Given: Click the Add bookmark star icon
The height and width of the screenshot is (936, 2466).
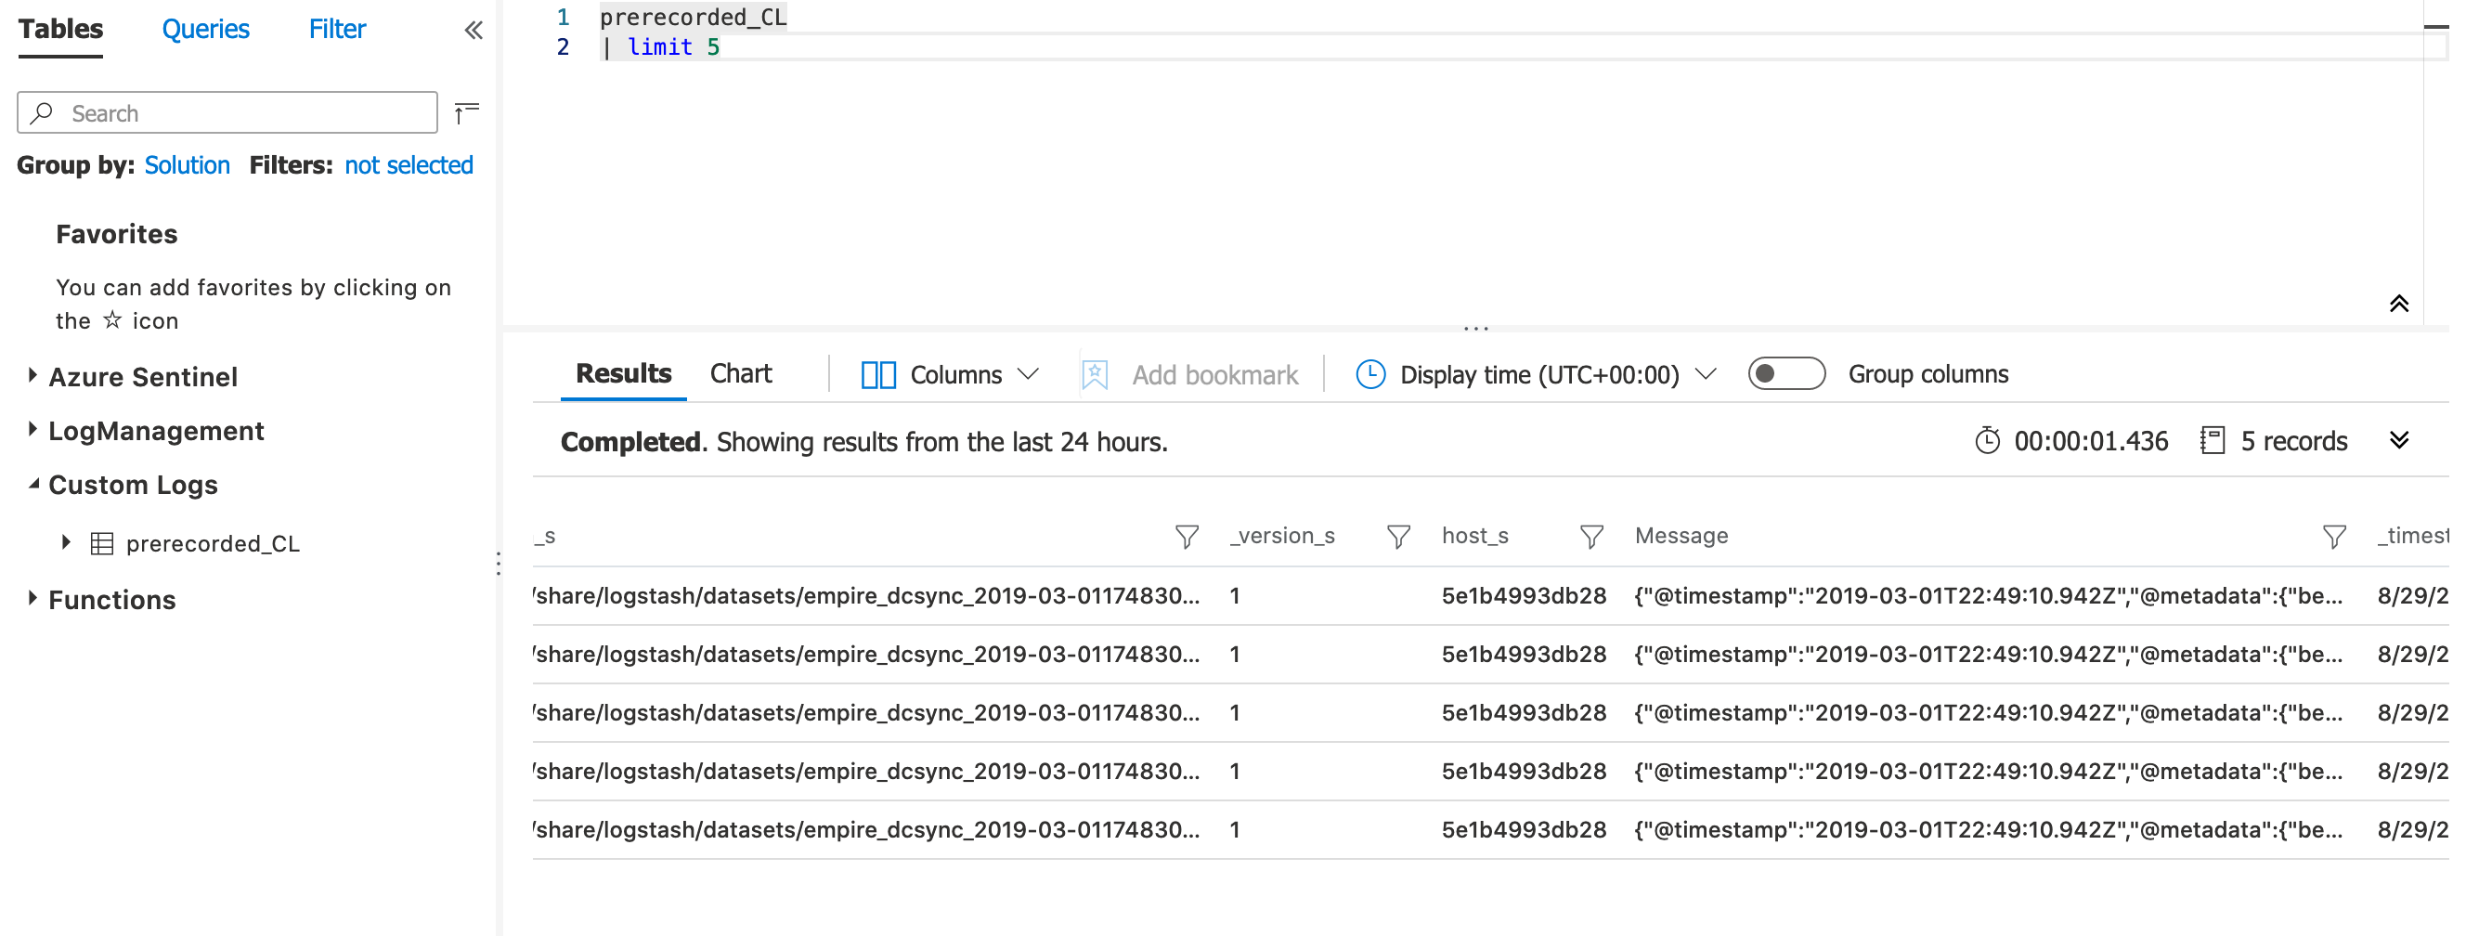Looking at the screenshot, I should point(1094,374).
